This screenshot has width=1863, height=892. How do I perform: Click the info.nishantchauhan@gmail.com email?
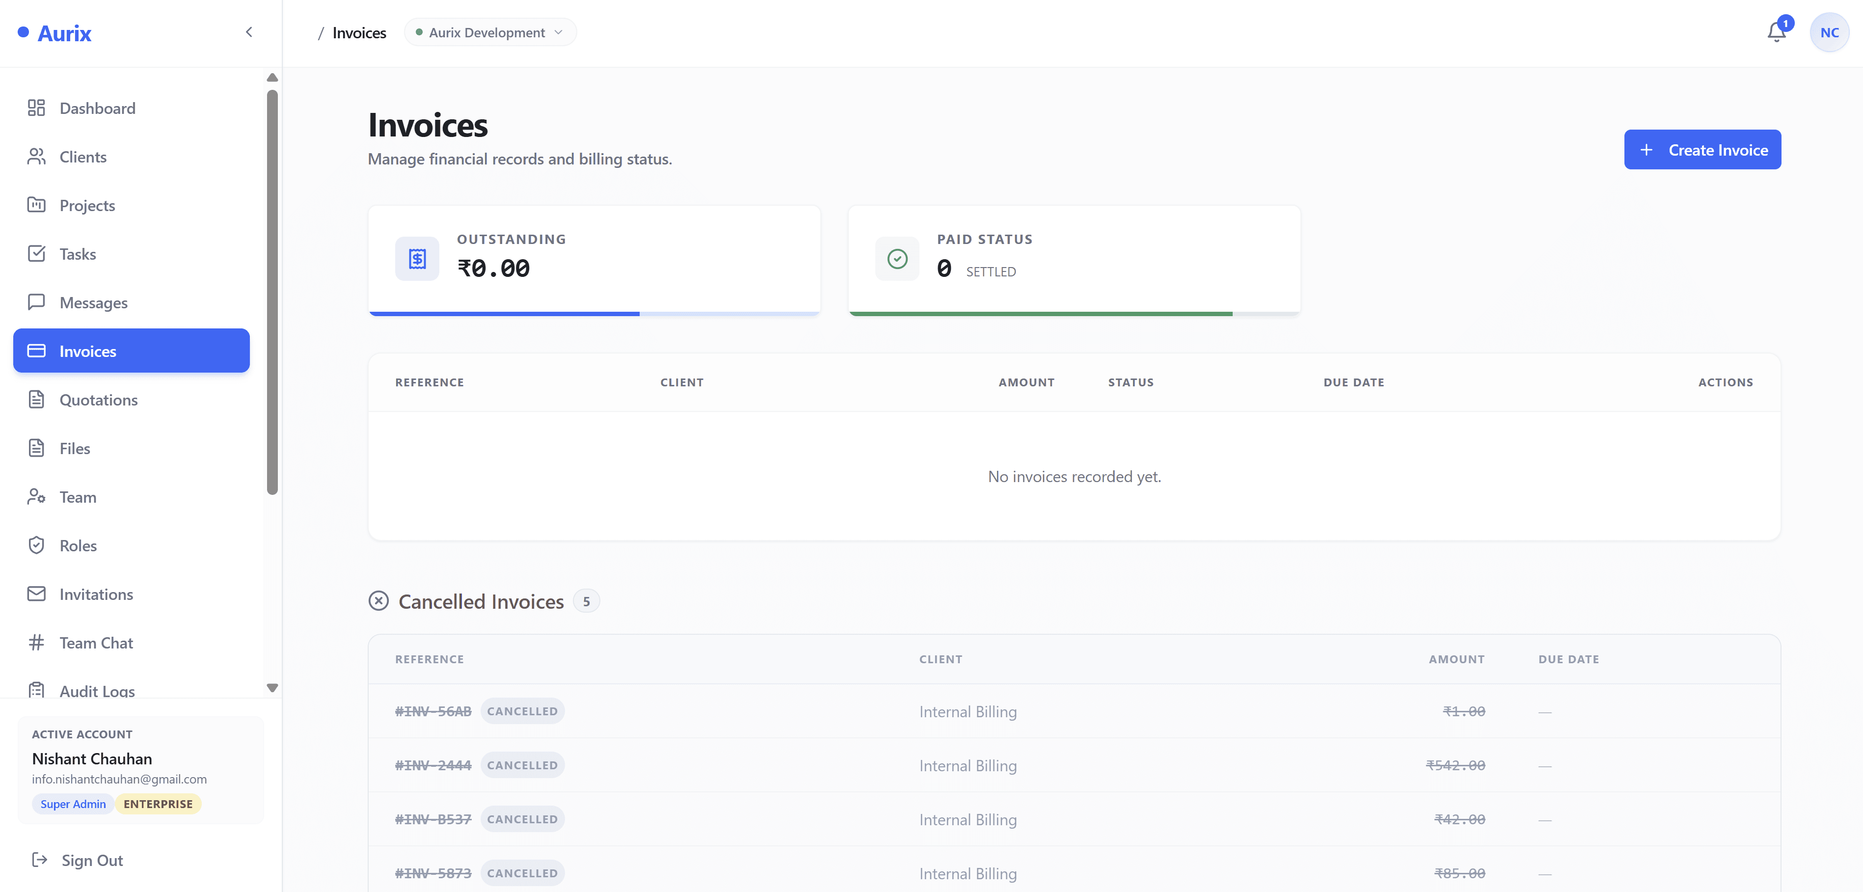tap(119, 779)
